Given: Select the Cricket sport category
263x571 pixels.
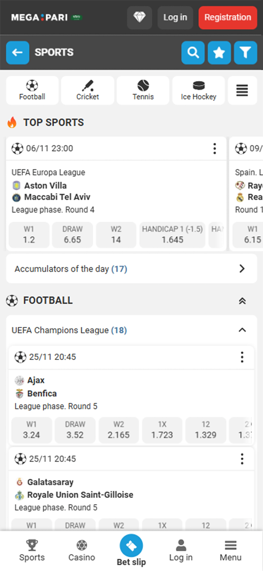Looking at the screenshot, I should (87, 90).
